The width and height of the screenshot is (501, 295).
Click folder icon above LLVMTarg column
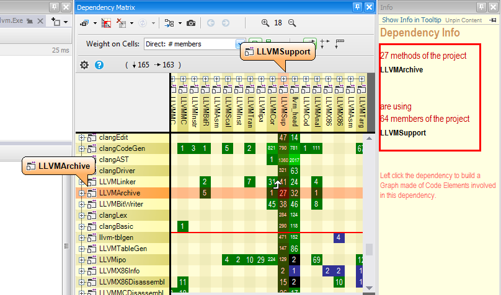361,89
